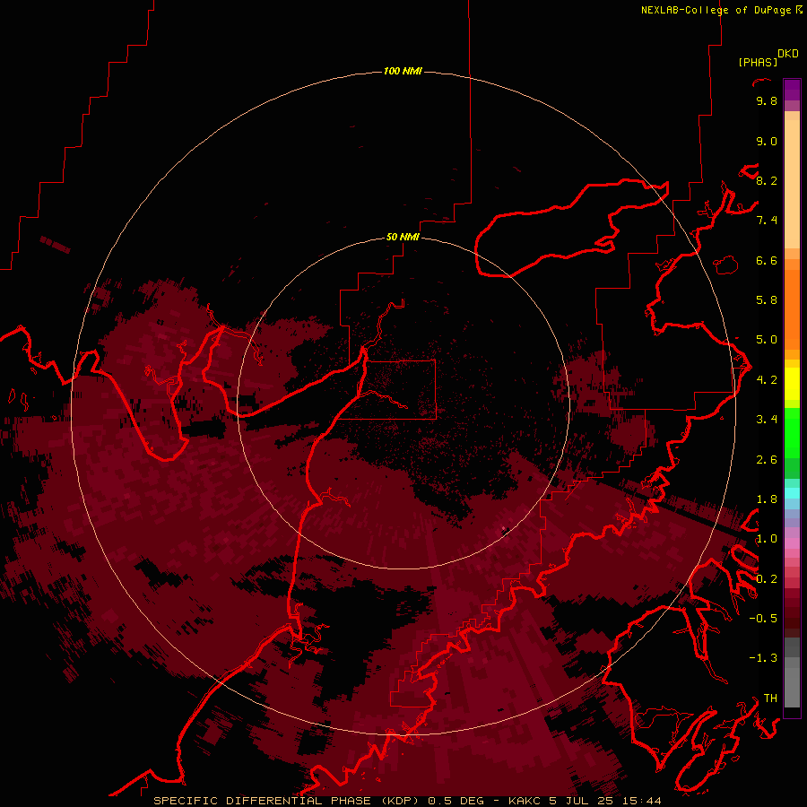Pick the gray bottom color bar segment
Screen dimensions: 807x807
tap(792, 687)
